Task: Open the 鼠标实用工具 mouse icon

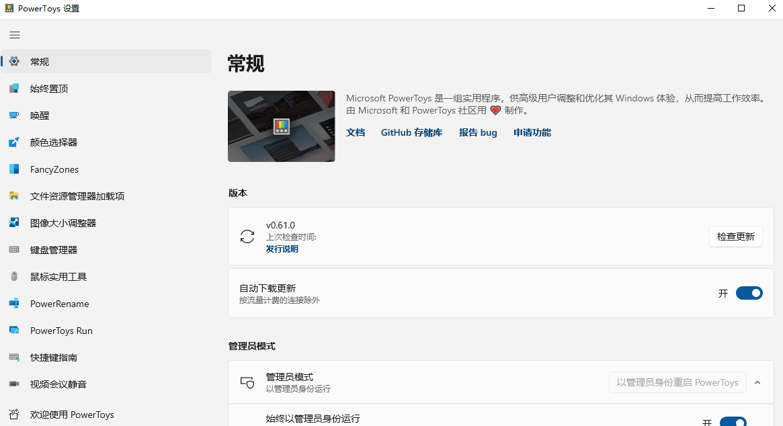Action: 14,277
